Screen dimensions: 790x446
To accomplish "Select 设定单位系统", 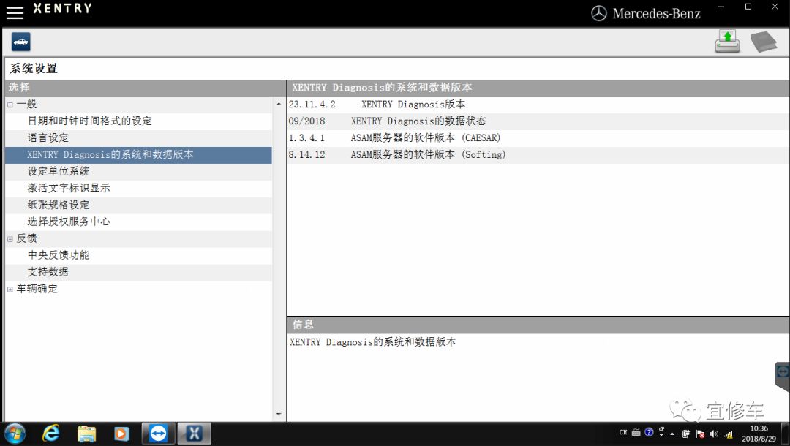I will [x=59, y=171].
